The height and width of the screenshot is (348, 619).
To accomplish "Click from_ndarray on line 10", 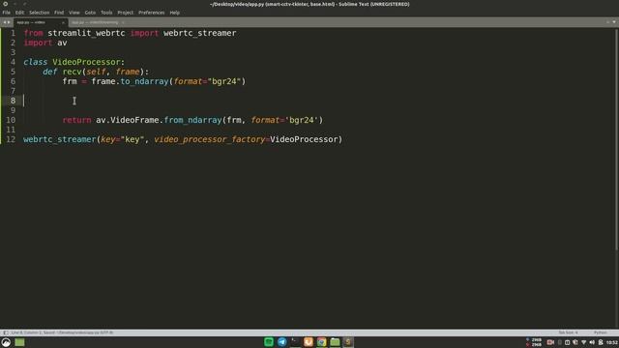I will coord(192,120).
